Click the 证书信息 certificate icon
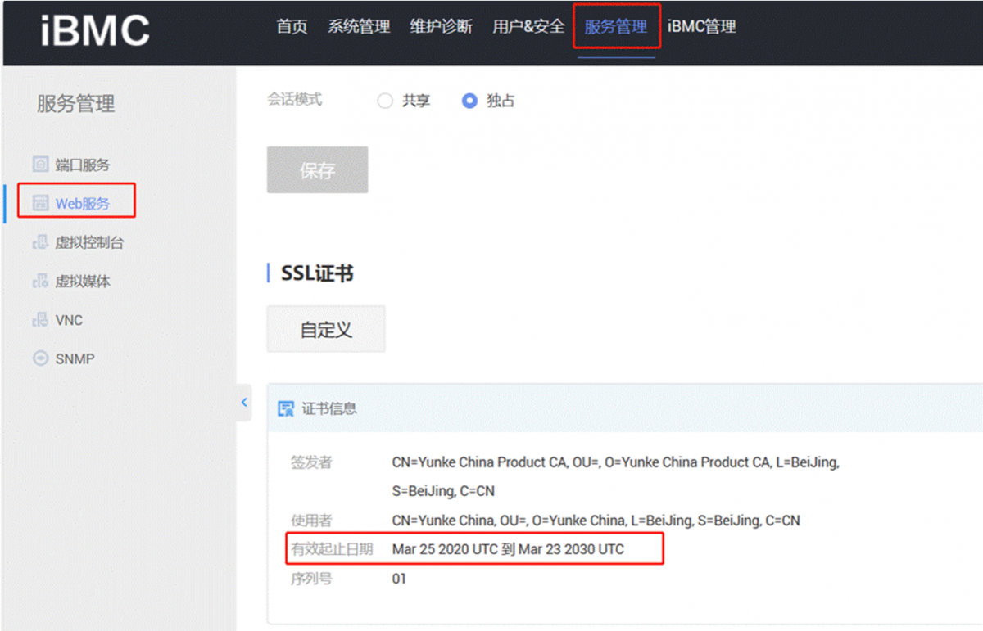The width and height of the screenshot is (983, 631). [286, 408]
